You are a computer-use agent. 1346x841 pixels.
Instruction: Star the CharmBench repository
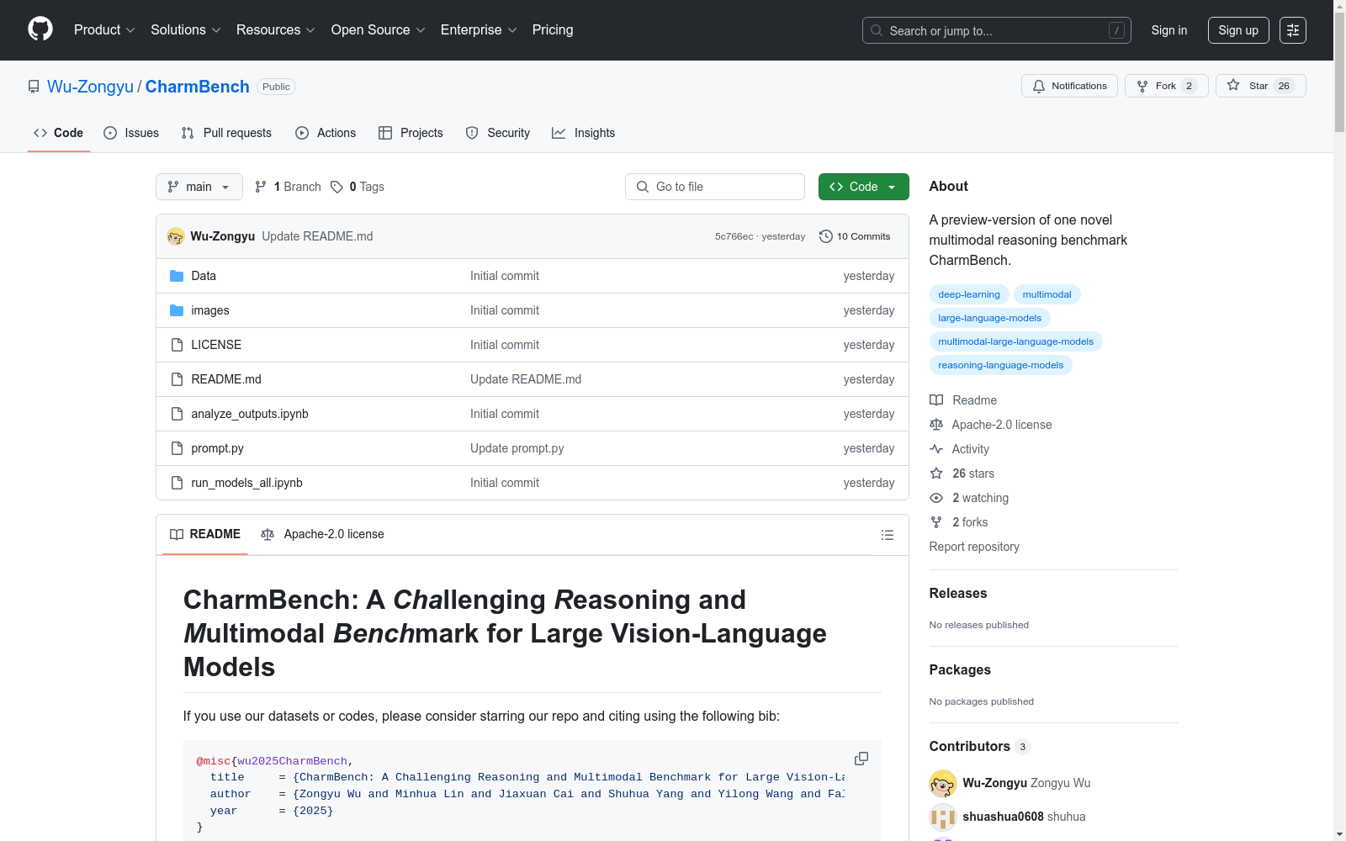pos(1260,86)
